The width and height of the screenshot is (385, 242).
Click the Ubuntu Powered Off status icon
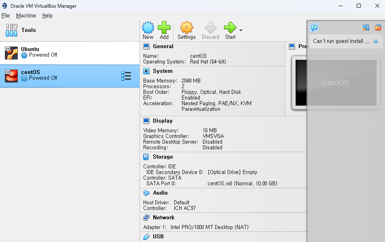point(24,55)
